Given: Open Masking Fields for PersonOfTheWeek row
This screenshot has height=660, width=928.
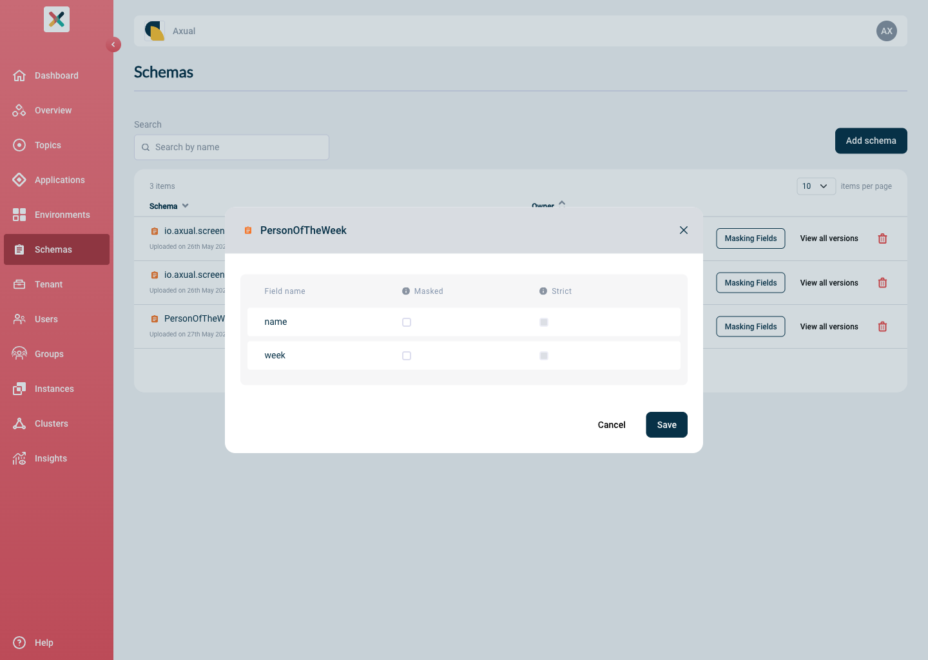Looking at the screenshot, I should (x=751, y=327).
